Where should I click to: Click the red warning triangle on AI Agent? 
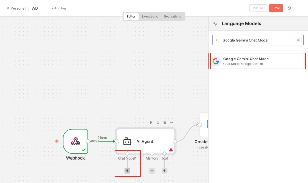point(171,150)
